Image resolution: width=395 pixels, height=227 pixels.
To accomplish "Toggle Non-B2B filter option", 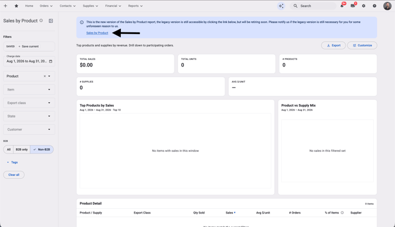I will [x=42, y=149].
